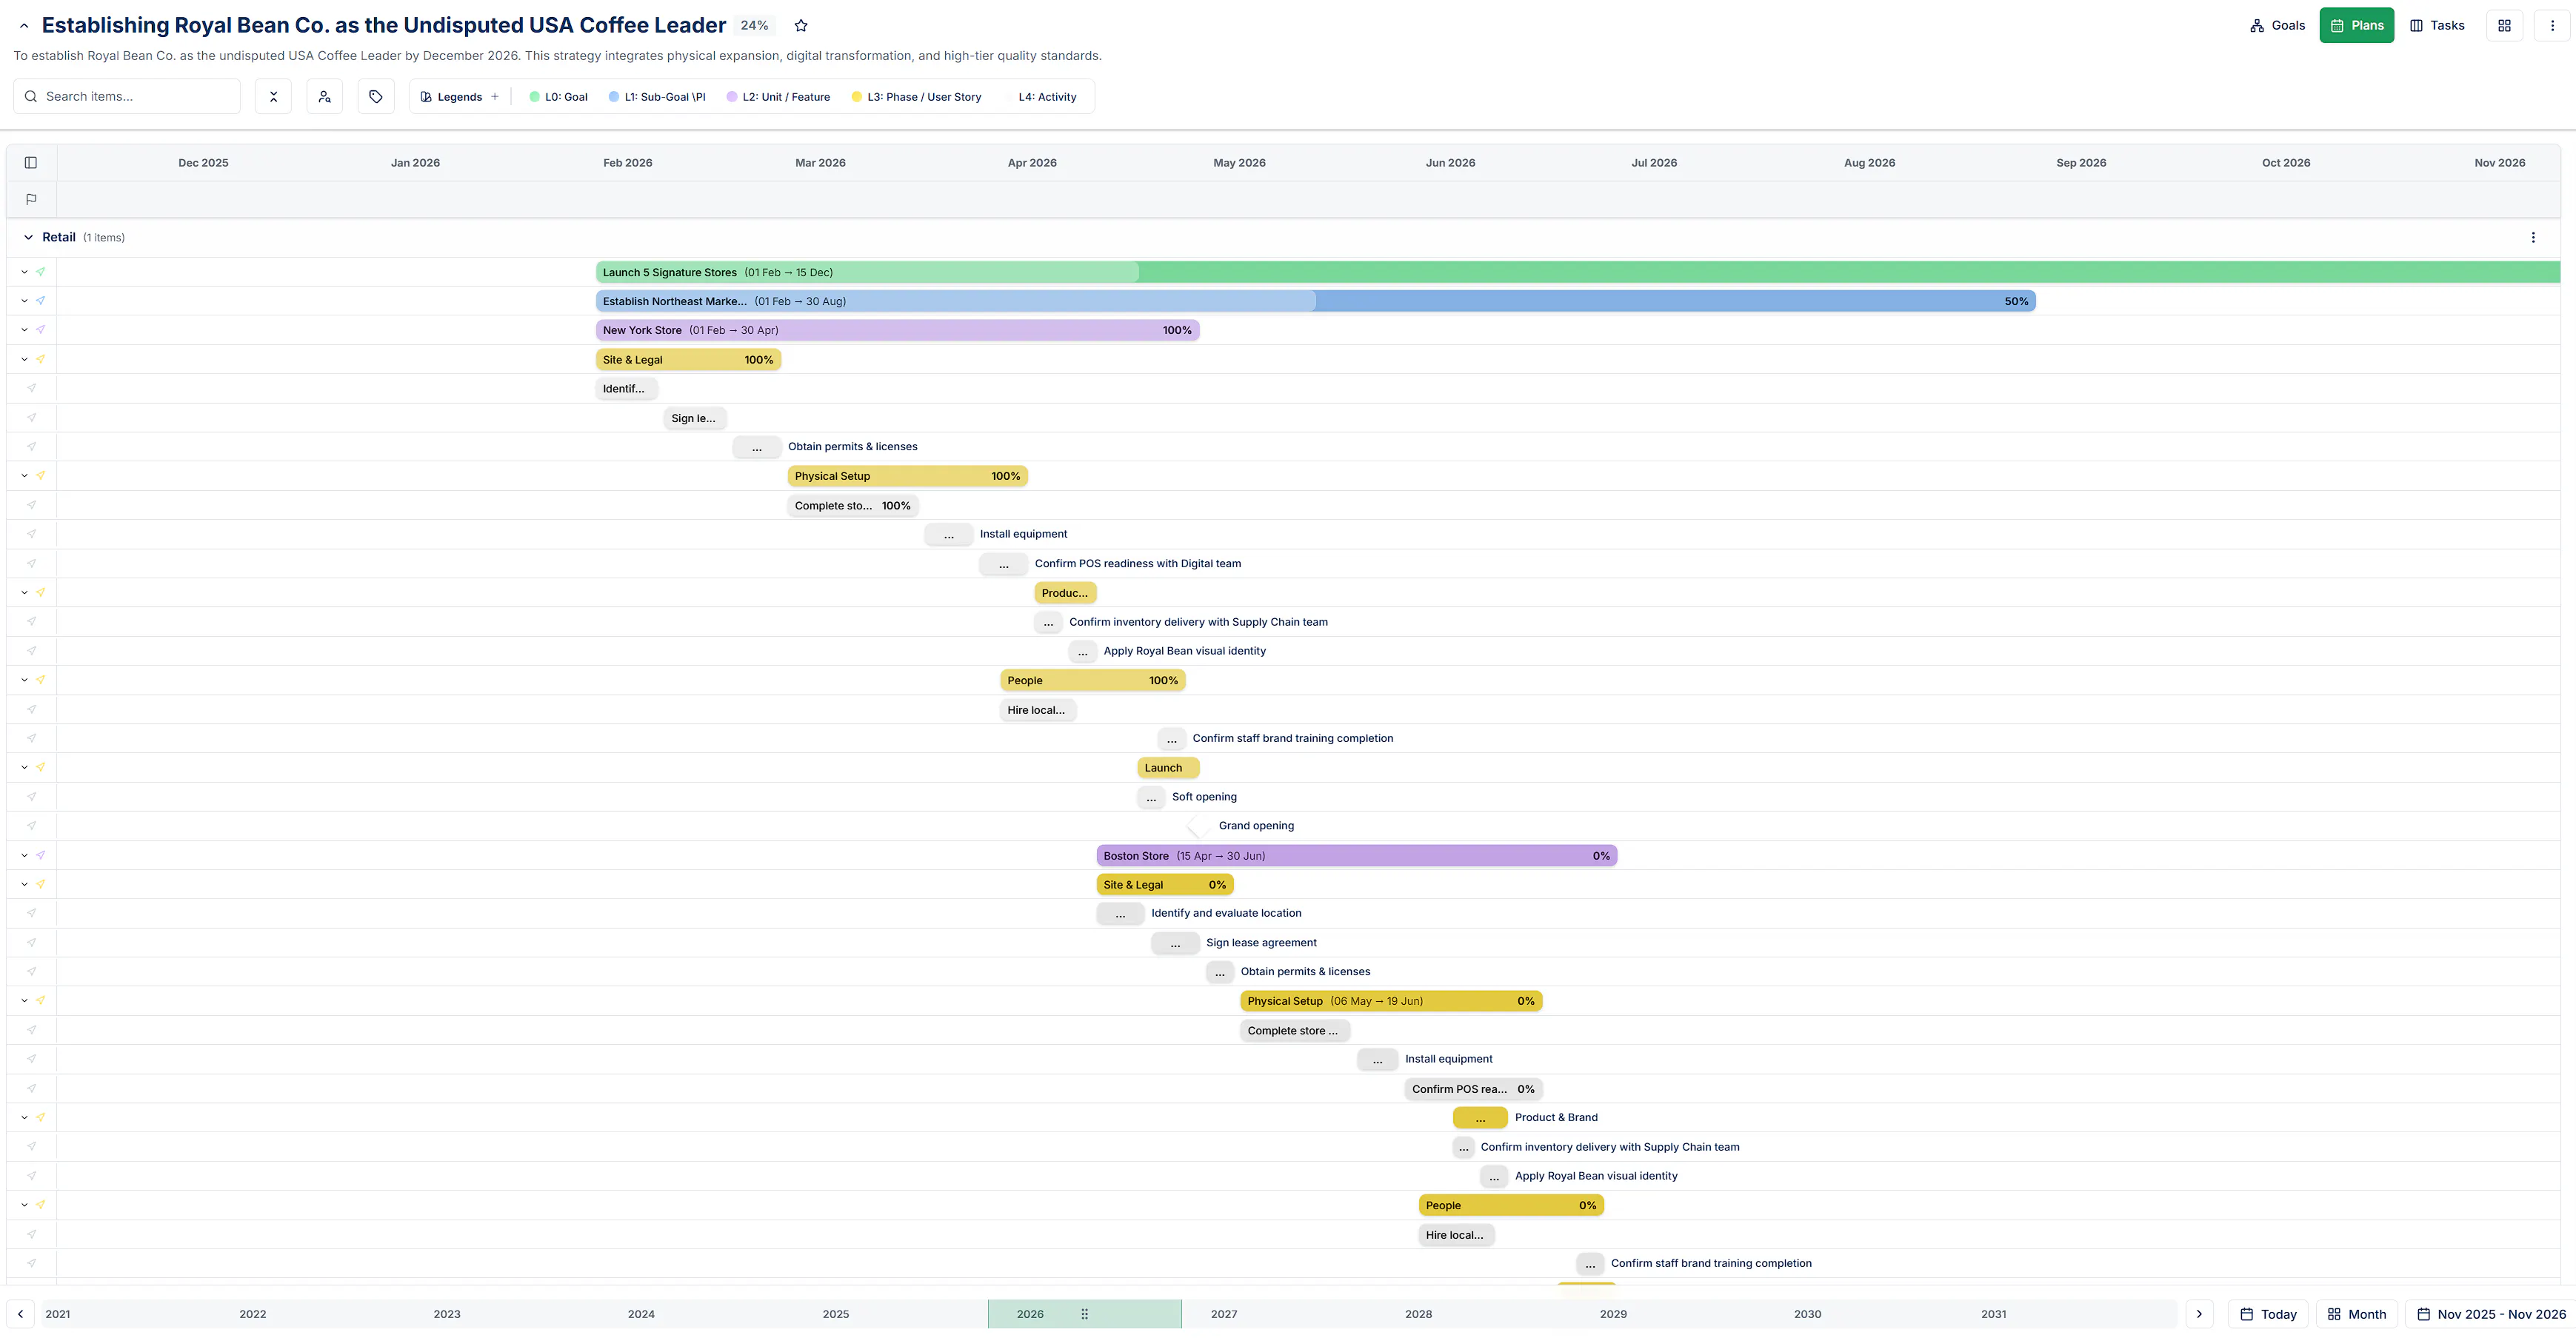Jump to 2028 in the year scrubber
2576x1338 pixels.
coord(1418,1314)
